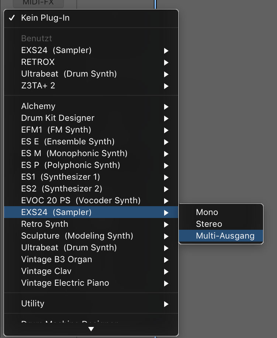The width and height of the screenshot is (277, 338).
Task: Click the ES2 (Synthesizer 2) submenu arrow
Action: [x=166, y=189]
